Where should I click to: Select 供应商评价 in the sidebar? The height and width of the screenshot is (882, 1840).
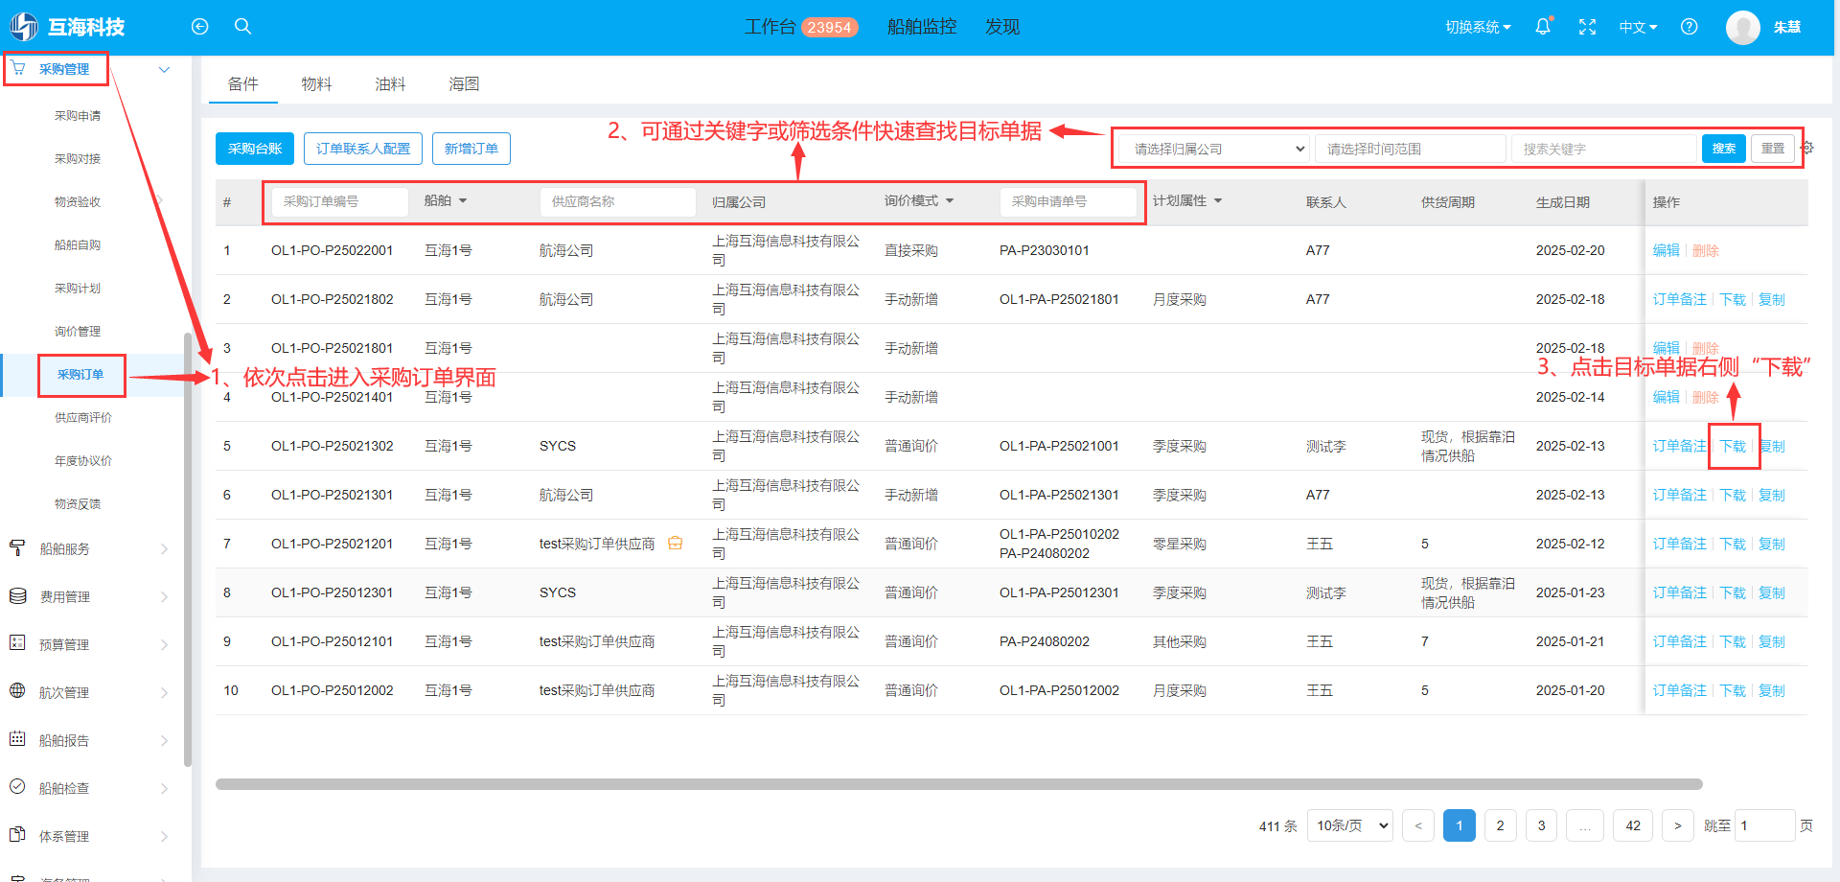coord(83,418)
